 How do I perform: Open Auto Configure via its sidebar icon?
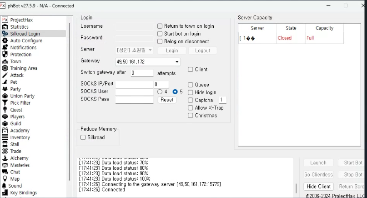click(x=5, y=41)
